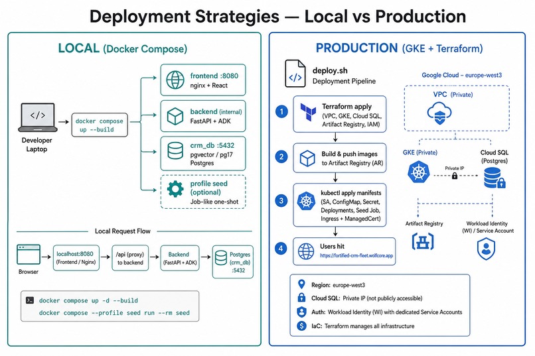Viewport: 535px width, 356px height.
Task: Click the Auth shield icon in legend
Action: 301,312
